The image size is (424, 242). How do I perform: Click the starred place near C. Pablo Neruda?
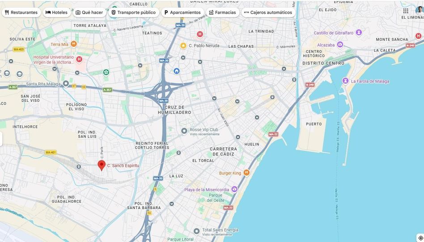point(183,46)
